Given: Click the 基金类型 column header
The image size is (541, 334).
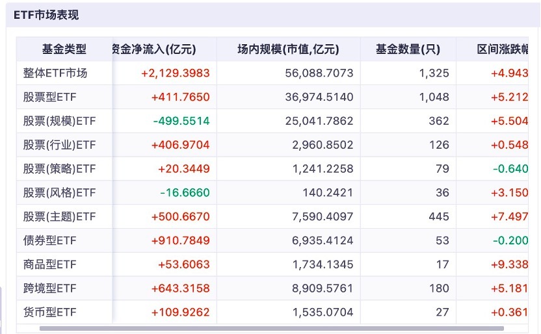Looking at the screenshot, I should coord(64,49).
